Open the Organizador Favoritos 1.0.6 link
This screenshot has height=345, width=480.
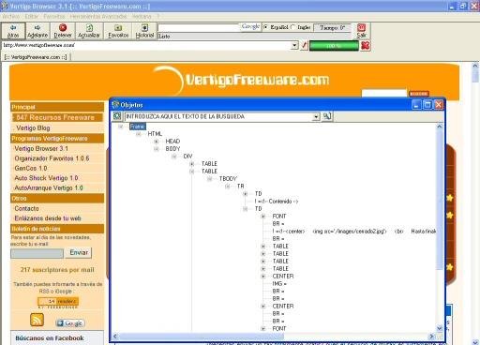52,158
